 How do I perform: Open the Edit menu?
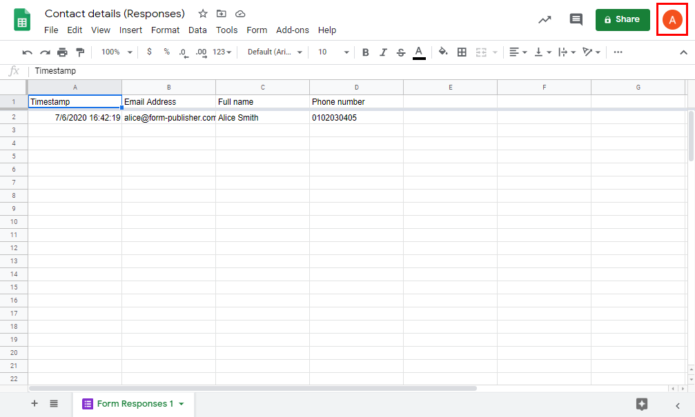click(x=75, y=30)
